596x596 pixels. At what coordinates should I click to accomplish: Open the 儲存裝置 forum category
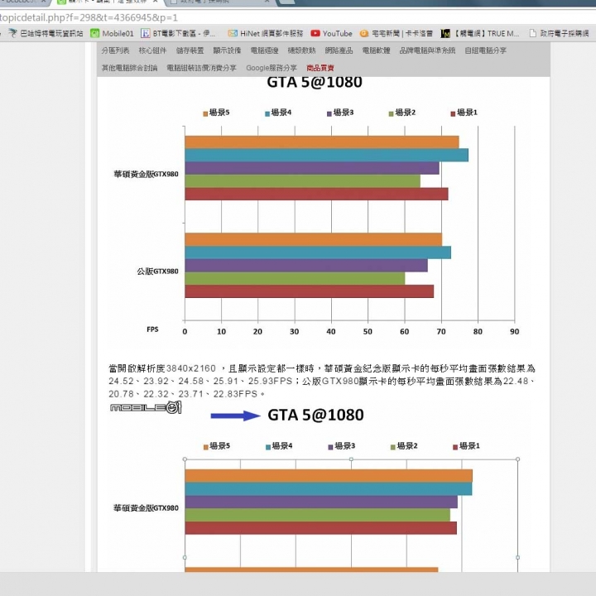tap(190, 50)
